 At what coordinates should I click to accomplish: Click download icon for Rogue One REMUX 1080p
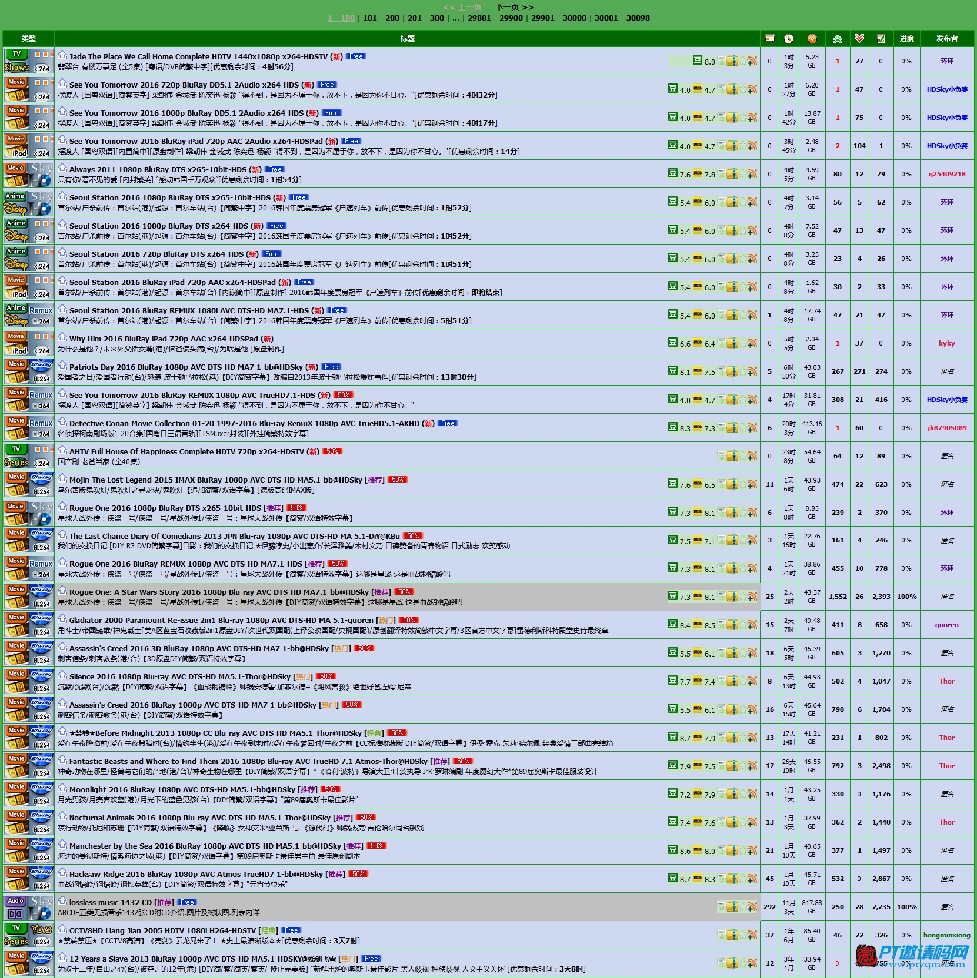click(x=721, y=569)
